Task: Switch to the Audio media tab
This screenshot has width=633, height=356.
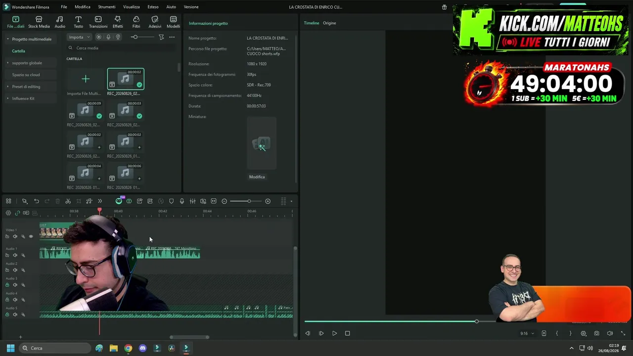Action: click(60, 22)
